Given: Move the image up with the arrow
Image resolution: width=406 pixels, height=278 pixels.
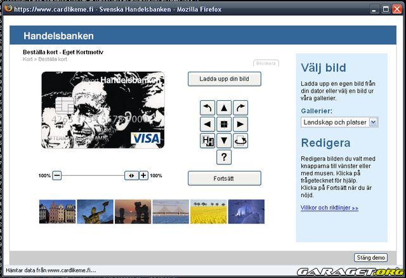Looking at the screenshot, I should pyautogui.click(x=224, y=108).
